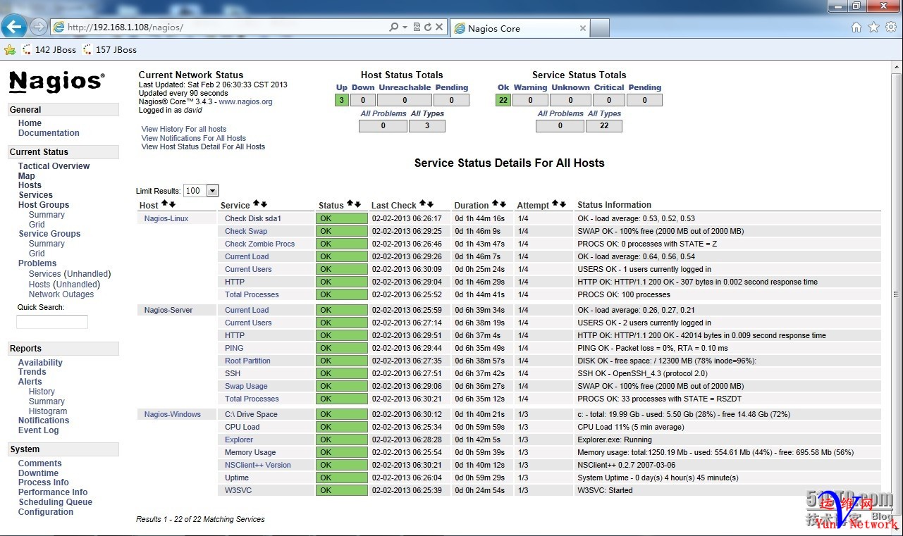Open browser home page icon
The width and height of the screenshot is (903, 536).
tap(856, 27)
